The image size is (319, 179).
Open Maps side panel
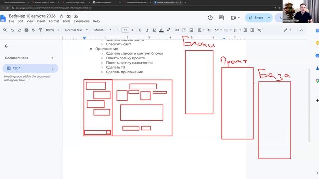(x=317, y=81)
